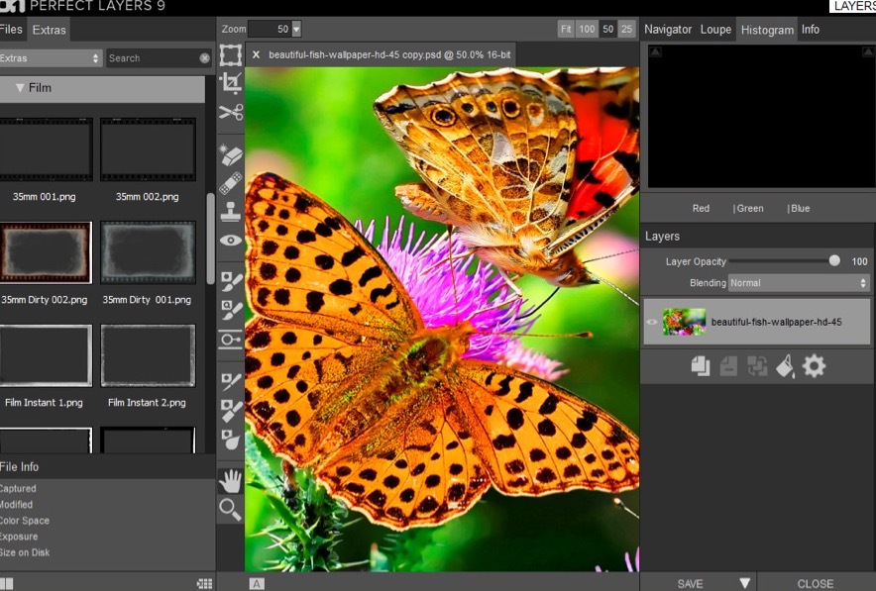
Task: Collapse the Film category
Action: pos(21,88)
